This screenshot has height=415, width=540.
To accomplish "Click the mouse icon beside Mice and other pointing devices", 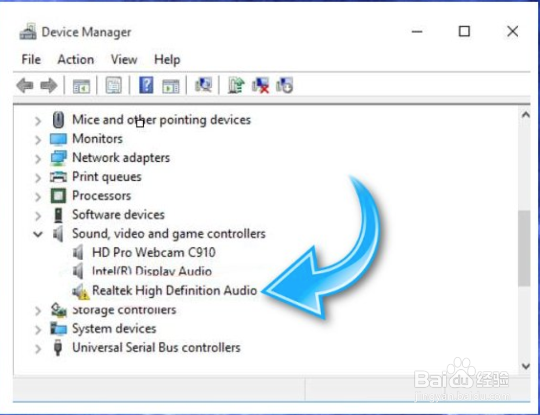I will coord(58,120).
